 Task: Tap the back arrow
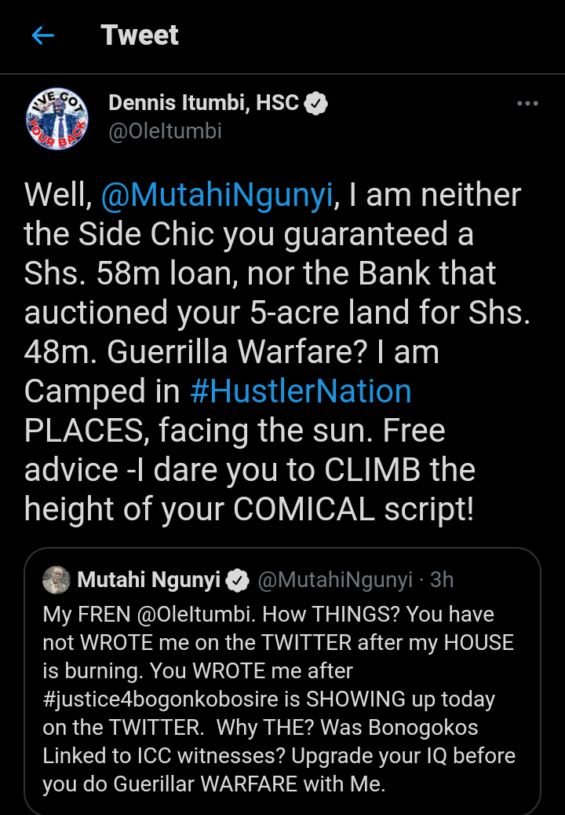[x=42, y=35]
